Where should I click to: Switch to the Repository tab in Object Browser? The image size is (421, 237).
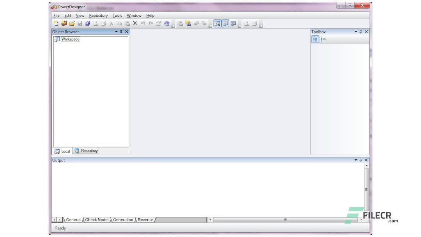85,151
